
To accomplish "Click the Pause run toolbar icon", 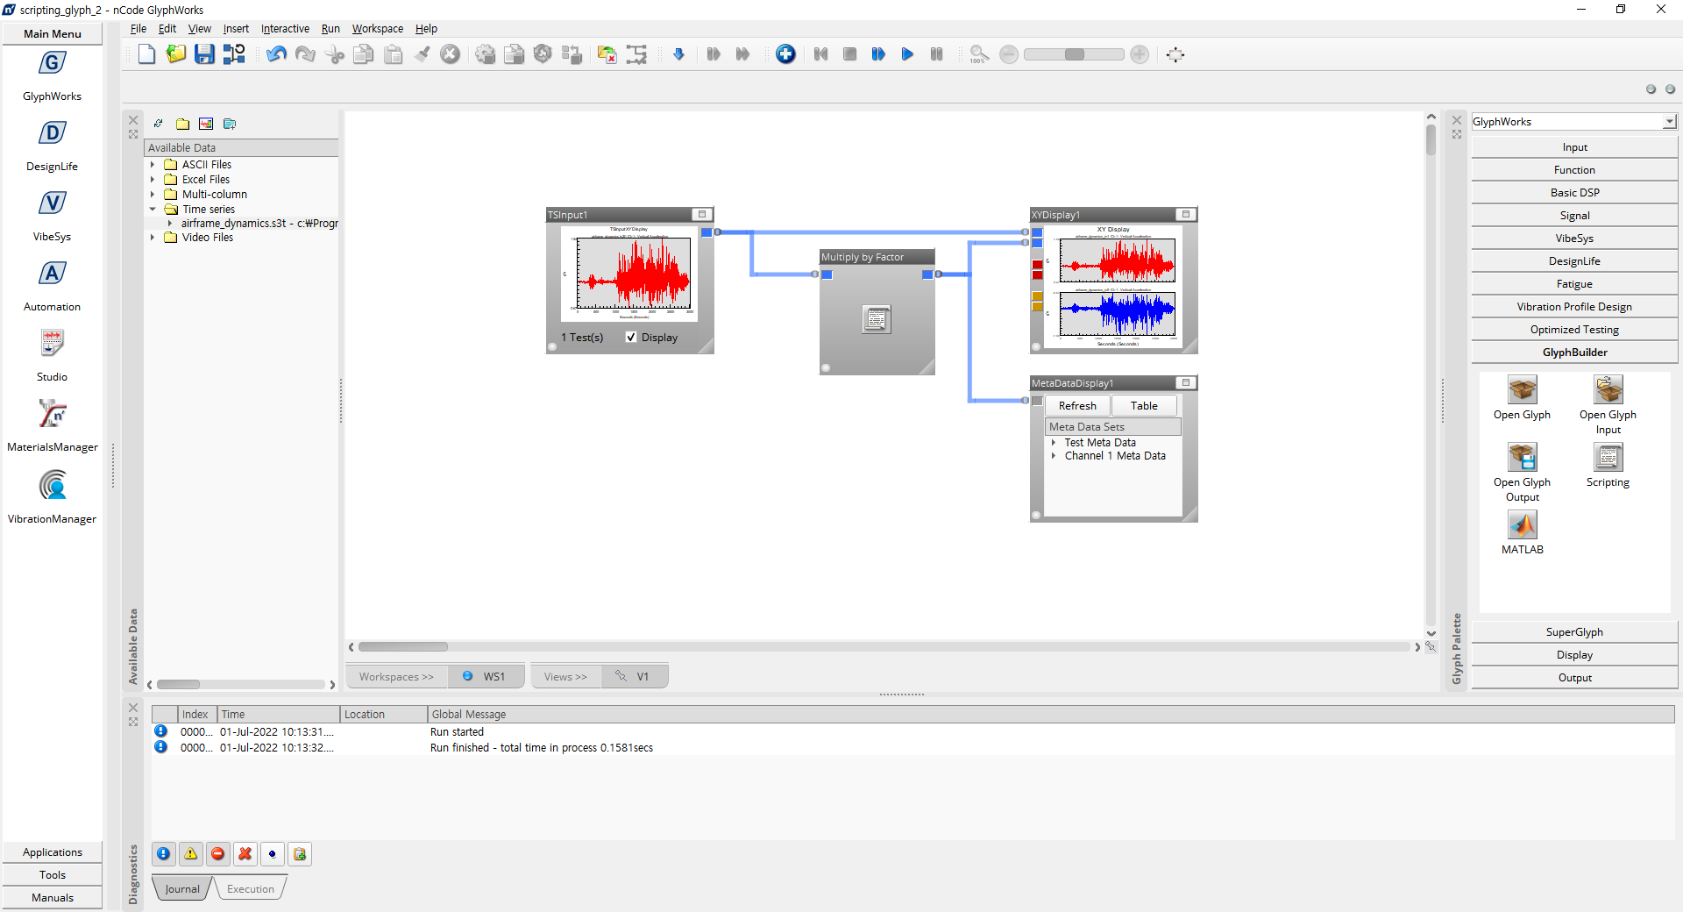I will point(936,54).
